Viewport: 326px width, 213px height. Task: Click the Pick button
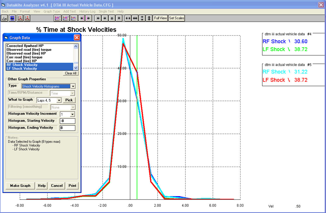pyautogui.click(x=69, y=100)
